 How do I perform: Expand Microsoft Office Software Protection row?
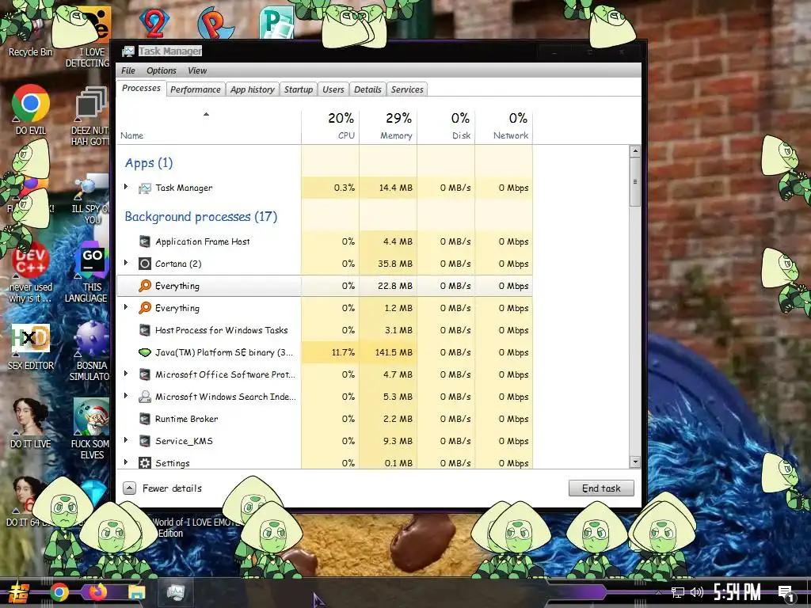pyautogui.click(x=126, y=374)
